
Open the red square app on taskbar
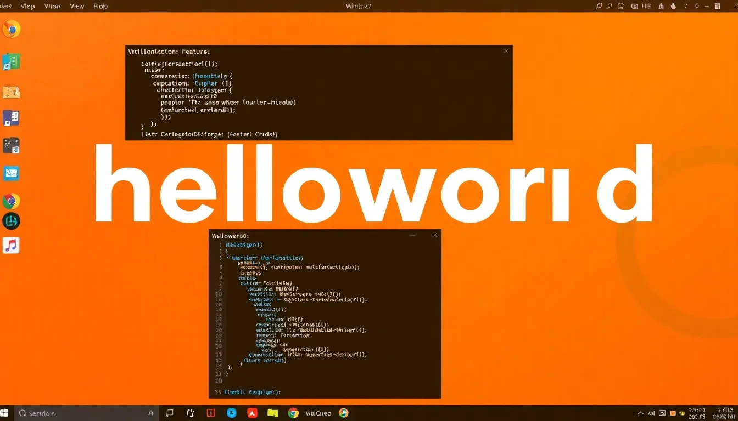(211, 413)
